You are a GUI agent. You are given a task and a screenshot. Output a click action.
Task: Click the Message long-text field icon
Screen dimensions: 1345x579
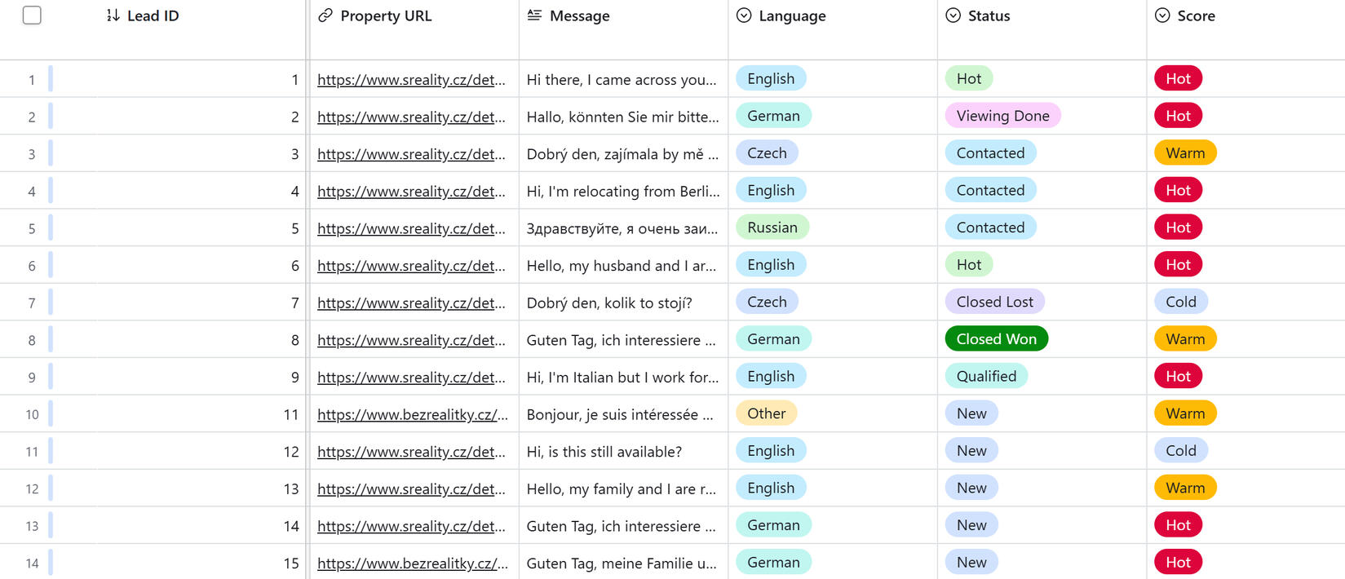coord(534,15)
